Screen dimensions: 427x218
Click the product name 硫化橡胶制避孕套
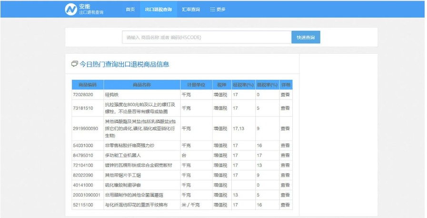click(123, 185)
